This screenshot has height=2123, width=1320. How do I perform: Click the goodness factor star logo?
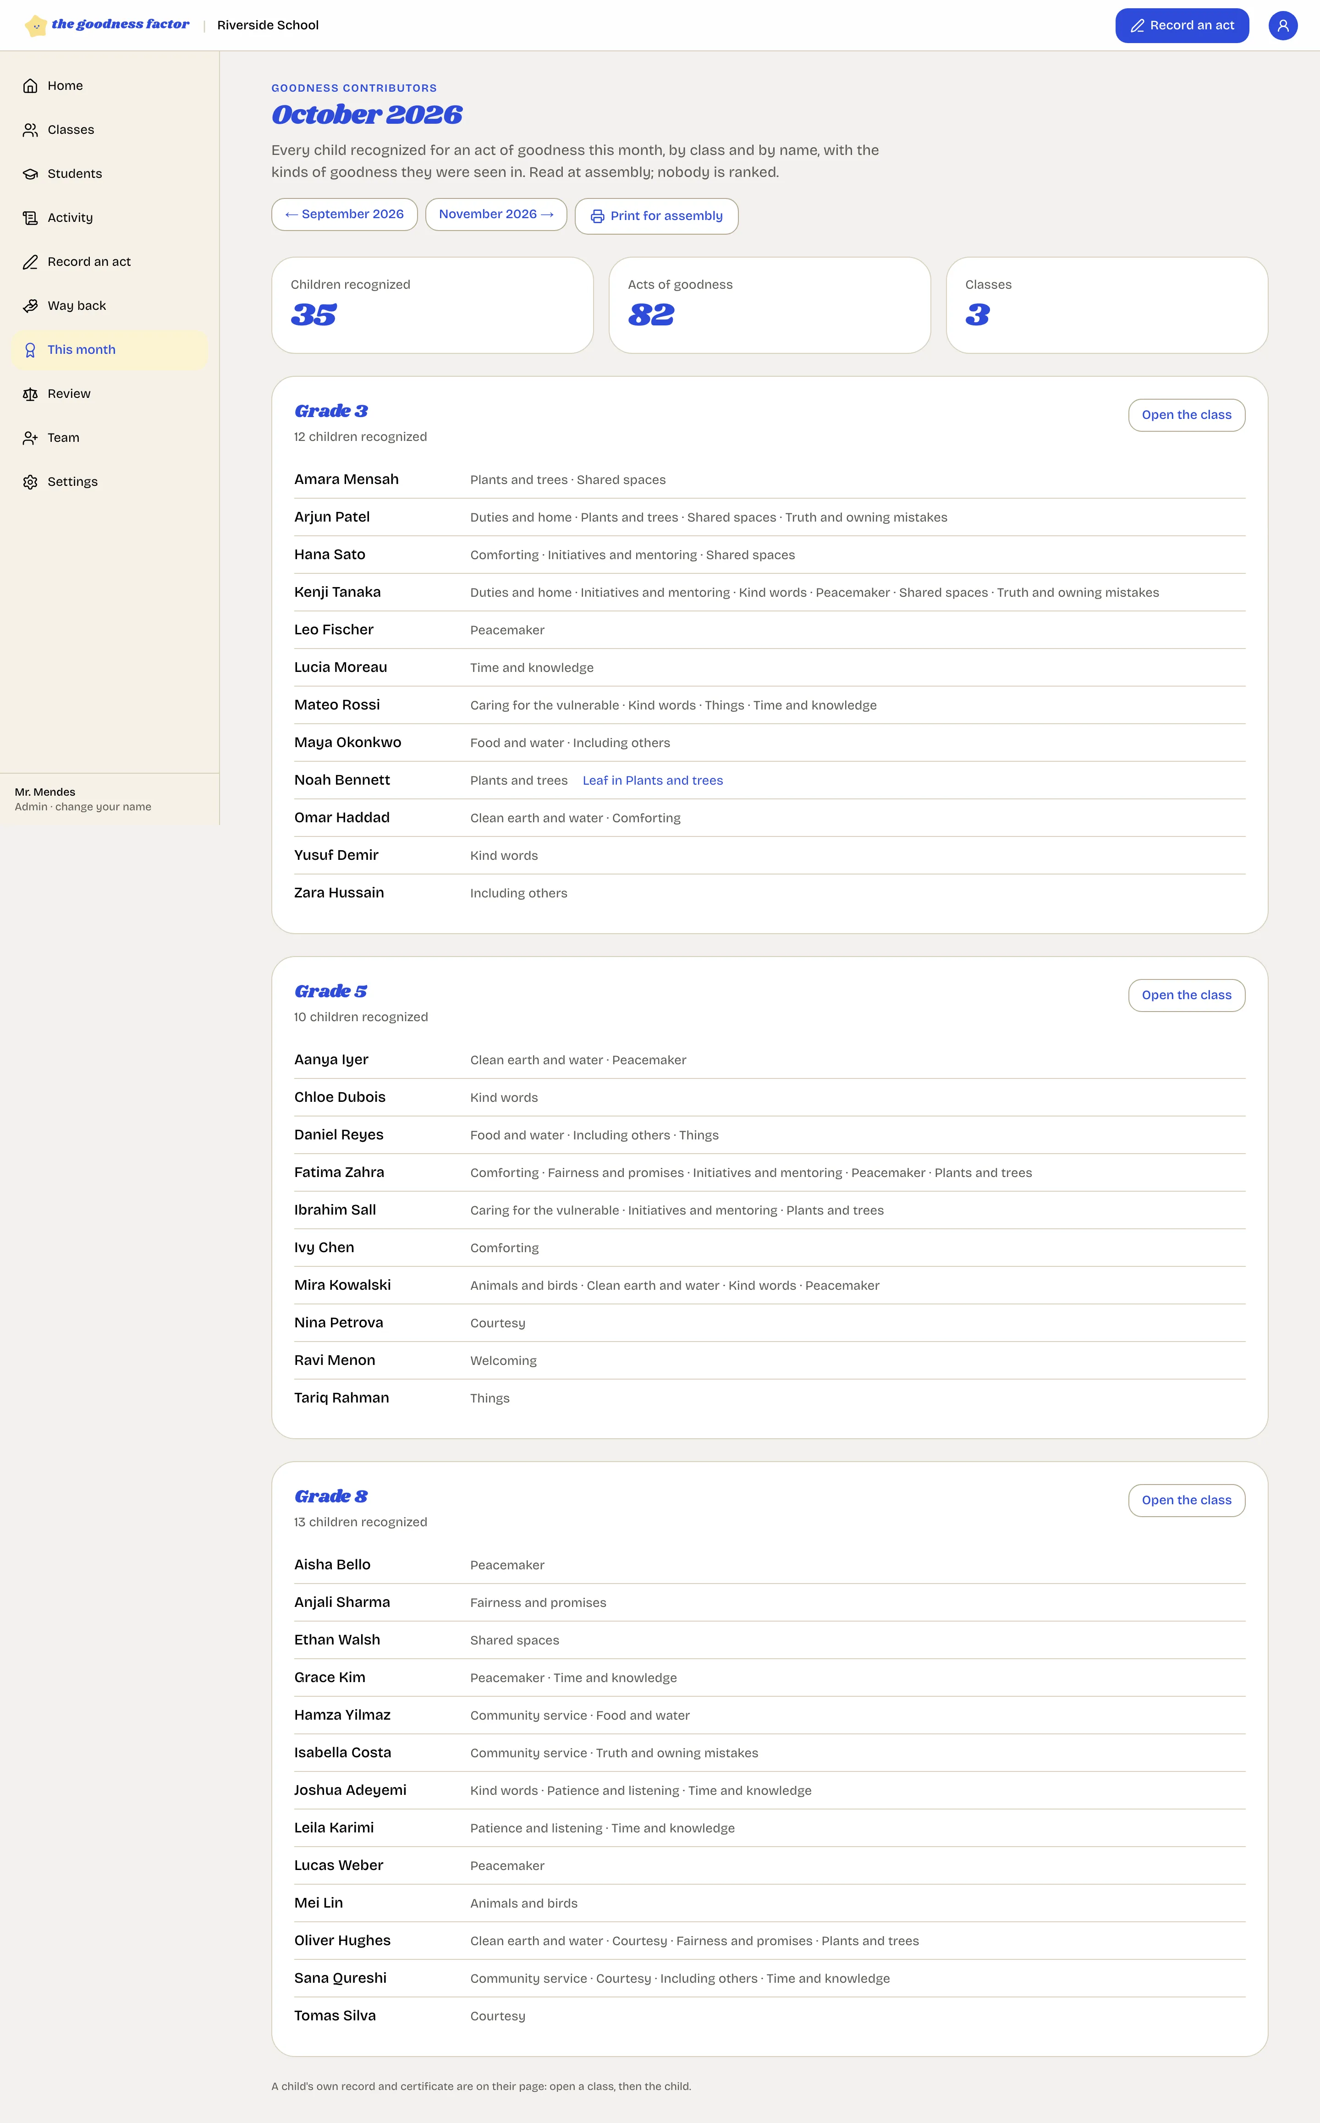(36, 25)
